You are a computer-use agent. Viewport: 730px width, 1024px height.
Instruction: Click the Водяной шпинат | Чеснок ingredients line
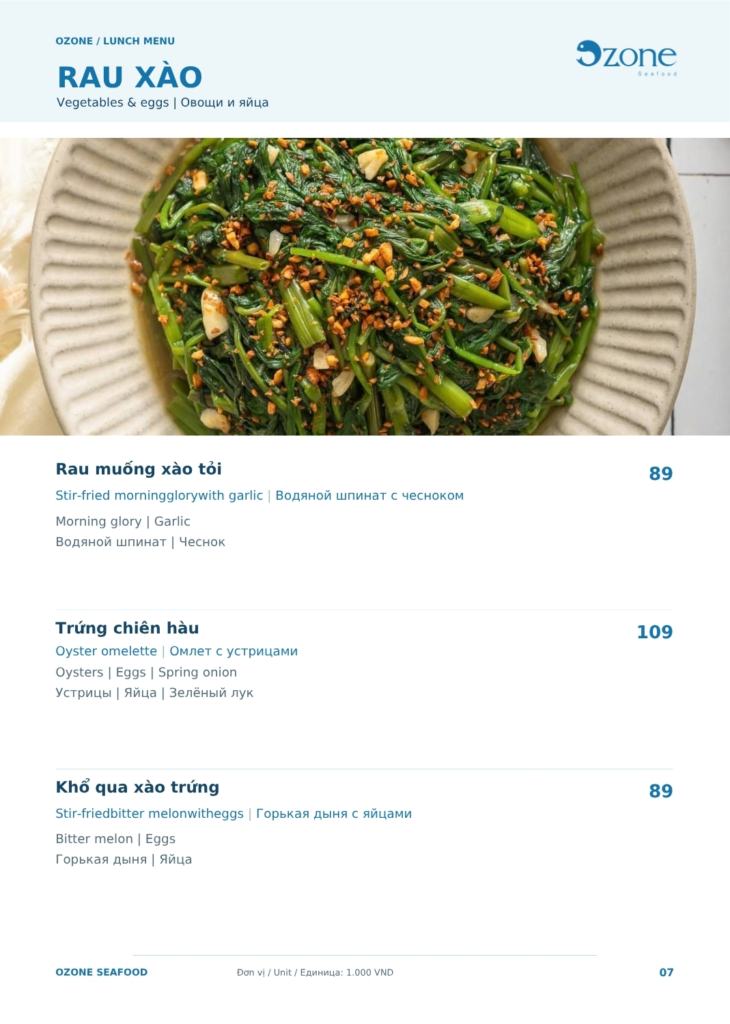pyautogui.click(x=140, y=542)
